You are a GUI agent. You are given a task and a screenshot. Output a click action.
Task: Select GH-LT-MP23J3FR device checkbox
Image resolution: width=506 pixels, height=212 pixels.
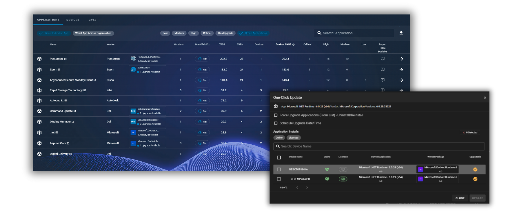click(279, 179)
